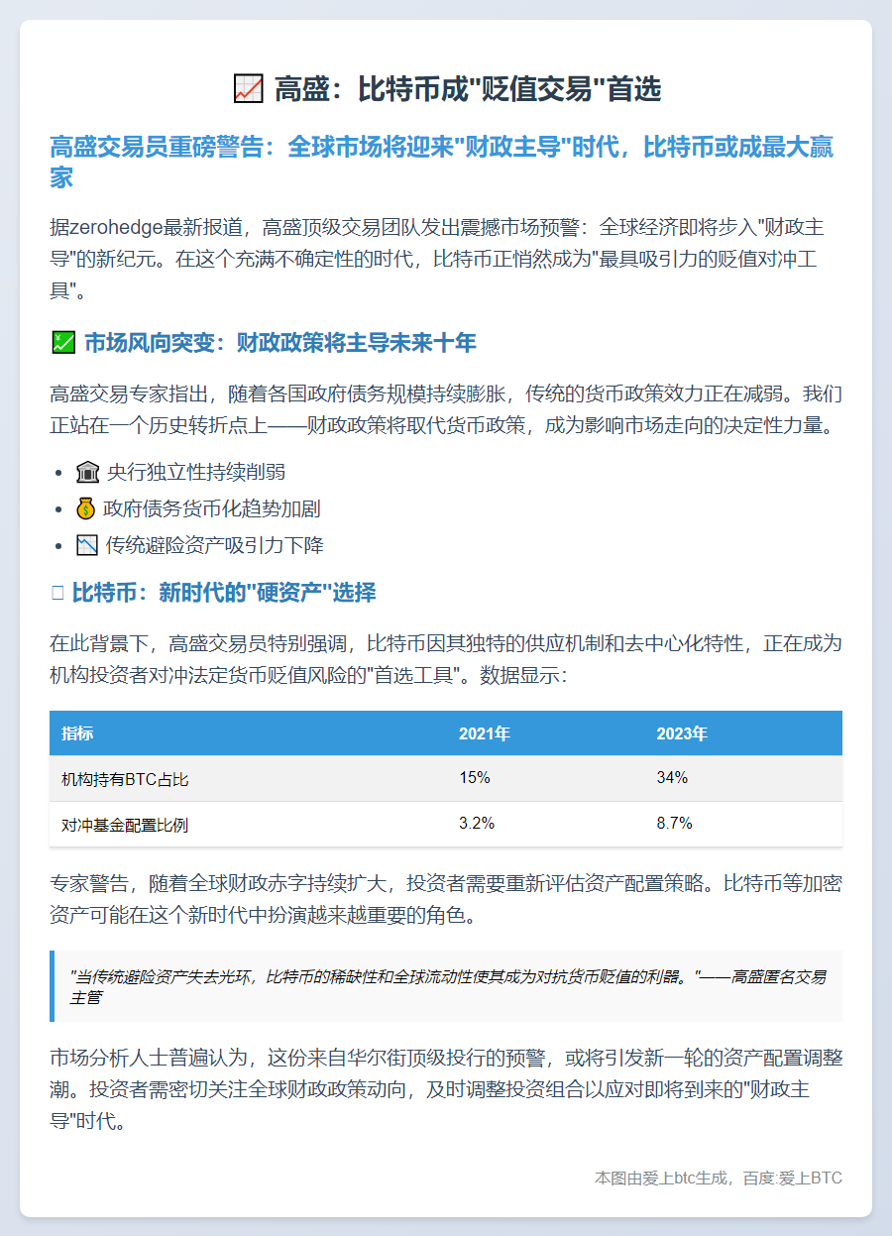Click the money bag icon beside 政府债务 bullet
The height and width of the screenshot is (1236, 892).
pos(88,508)
